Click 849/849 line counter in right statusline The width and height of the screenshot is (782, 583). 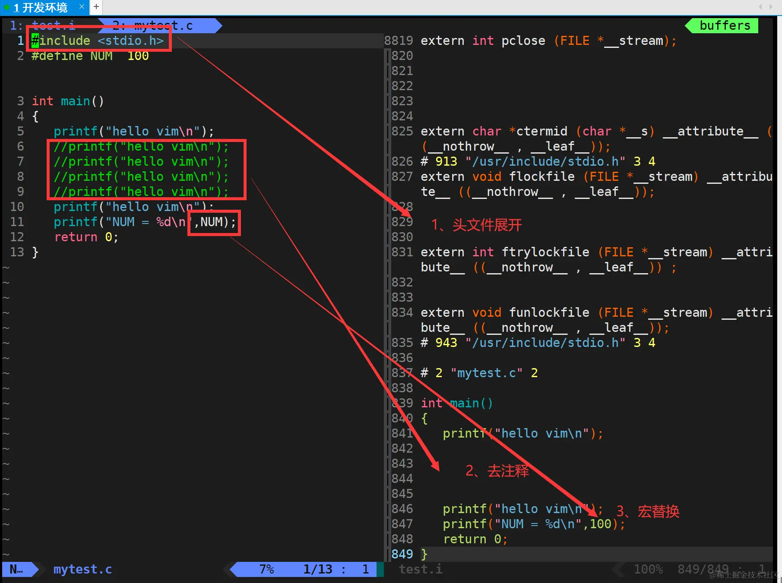(x=703, y=569)
